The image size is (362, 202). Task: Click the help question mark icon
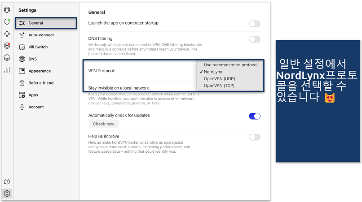pyautogui.click(x=7, y=181)
